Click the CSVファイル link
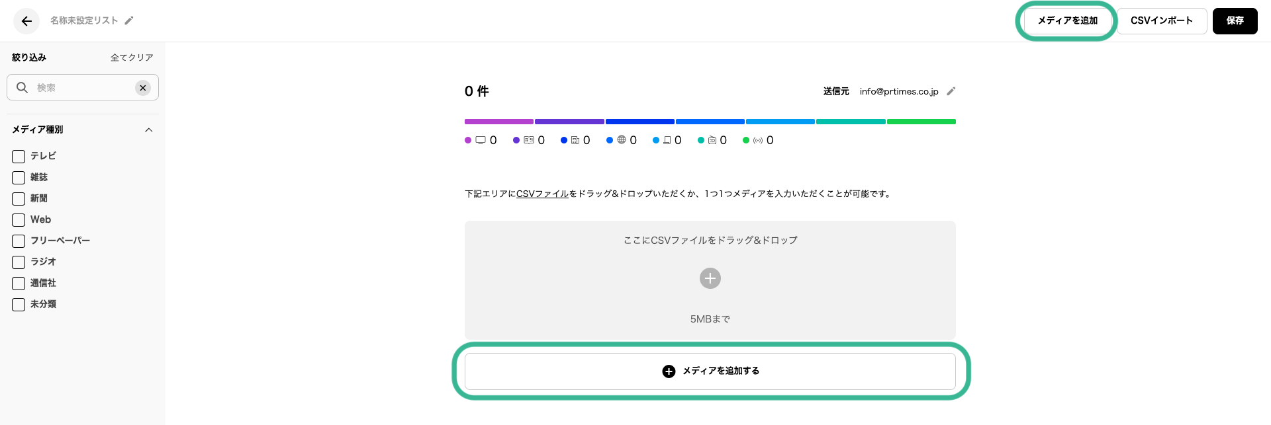The height and width of the screenshot is (425, 1271). [542, 194]
